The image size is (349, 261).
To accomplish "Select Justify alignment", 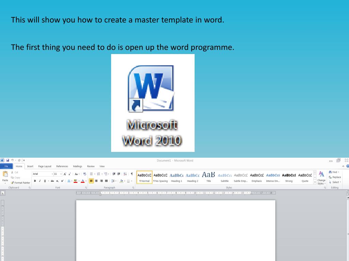I will click(x=106, y=181).
